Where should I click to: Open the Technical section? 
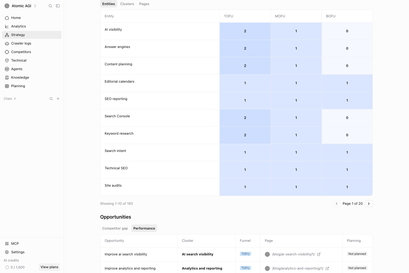32,61
